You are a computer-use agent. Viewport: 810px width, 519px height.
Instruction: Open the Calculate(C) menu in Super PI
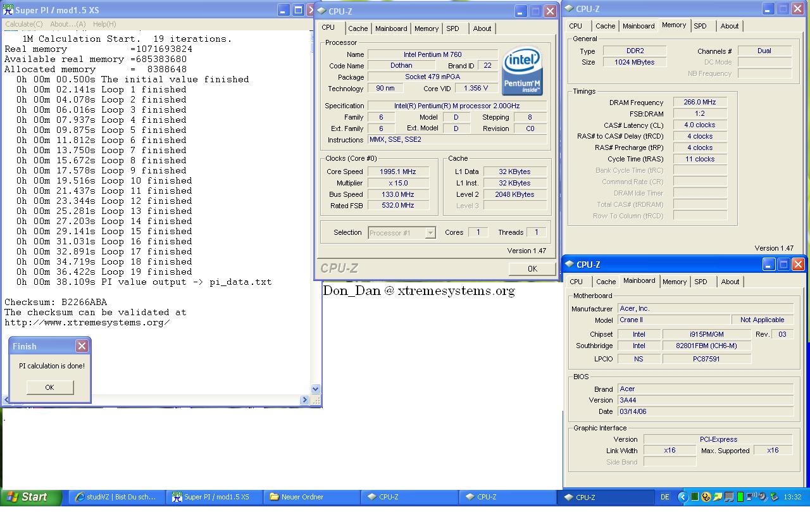coord(24,24)
